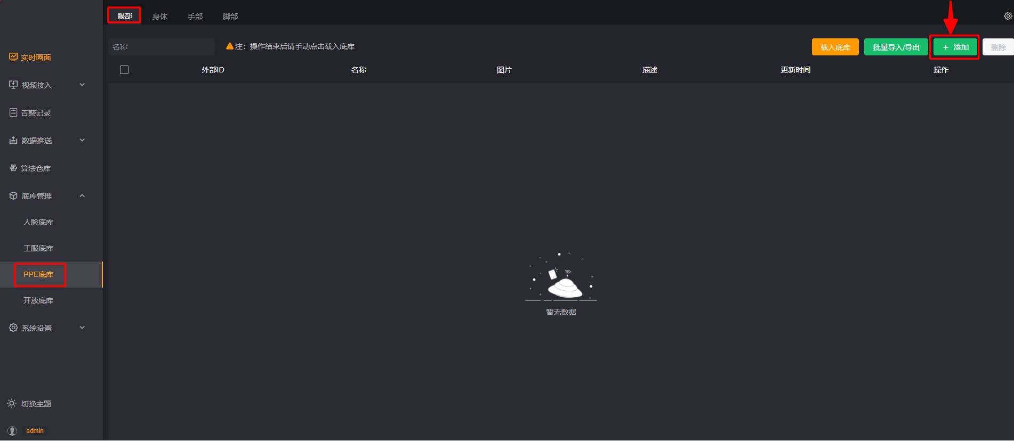Toggle the select-all checkbox in table header

(124, 70)
